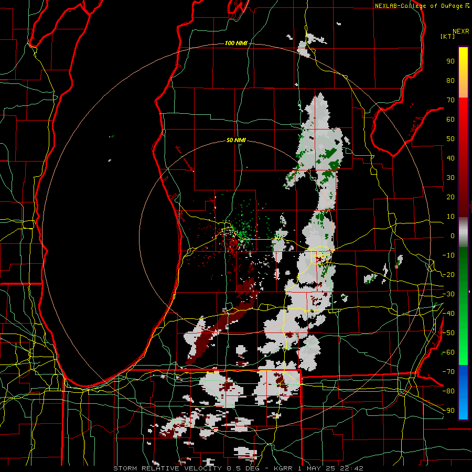Screen dimensions: 472x472
Task: Click the -20 value on velocity scale
Action: pos(448,275)
